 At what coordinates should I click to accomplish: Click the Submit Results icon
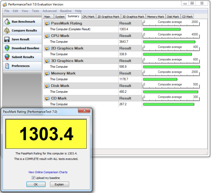[7, 57]
